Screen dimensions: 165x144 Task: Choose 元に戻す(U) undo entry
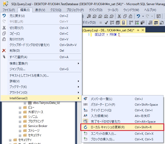click(41, 16)
